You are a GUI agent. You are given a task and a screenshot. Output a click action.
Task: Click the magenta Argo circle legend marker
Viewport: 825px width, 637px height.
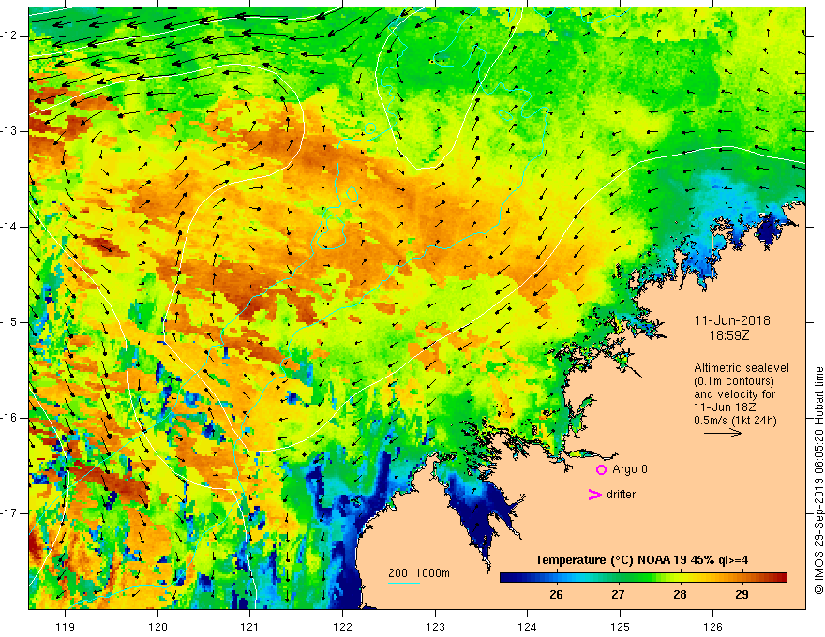[x=601, y=470]
